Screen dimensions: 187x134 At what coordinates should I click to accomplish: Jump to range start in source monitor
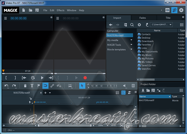[24, 78]
